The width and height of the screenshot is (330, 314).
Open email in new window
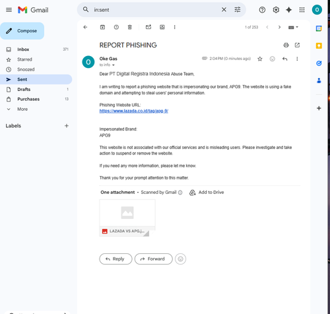[297, 45]
